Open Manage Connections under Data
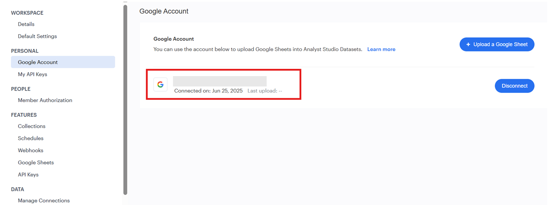555x211 pixels. (44, 201)
